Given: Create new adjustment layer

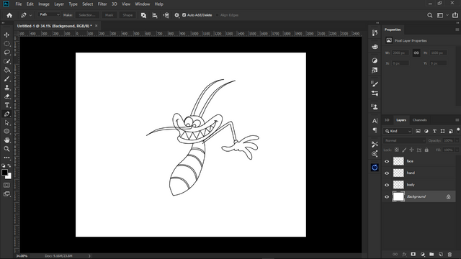Looking at the screenshot, I should [x=423, y=254].
